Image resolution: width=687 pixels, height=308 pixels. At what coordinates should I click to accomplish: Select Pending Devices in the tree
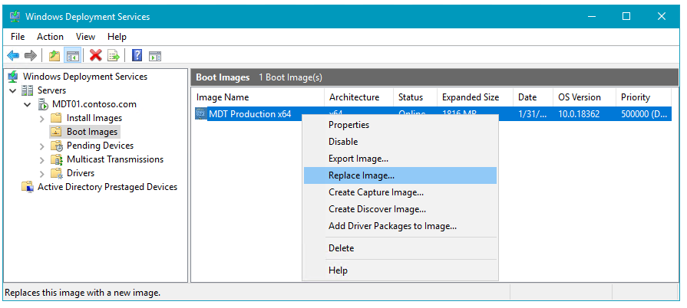point(100,146)
